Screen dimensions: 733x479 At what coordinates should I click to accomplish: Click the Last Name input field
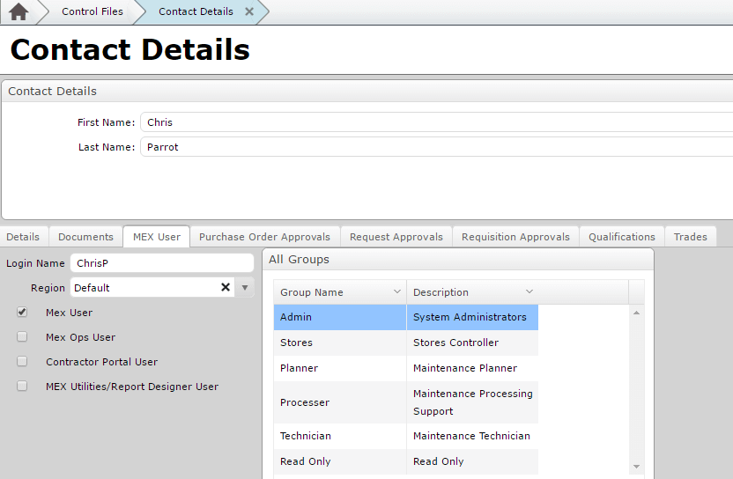(x=437, y=147)
